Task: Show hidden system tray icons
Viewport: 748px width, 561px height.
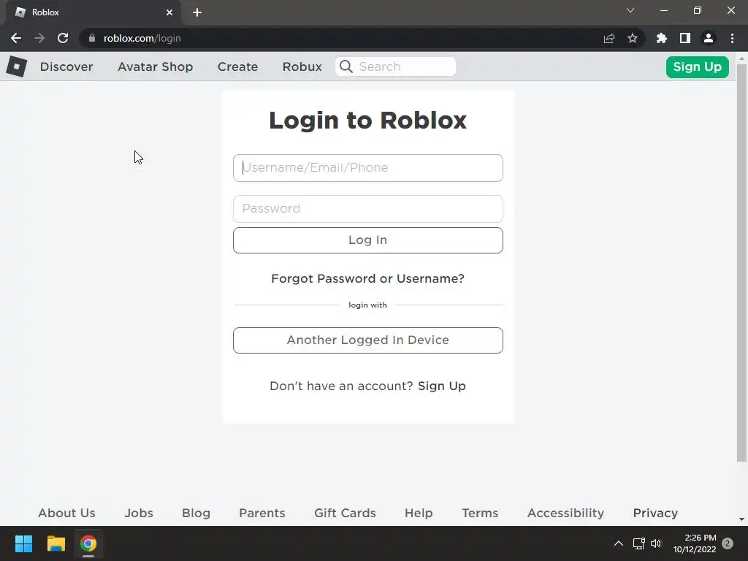Action: [618, 543]
